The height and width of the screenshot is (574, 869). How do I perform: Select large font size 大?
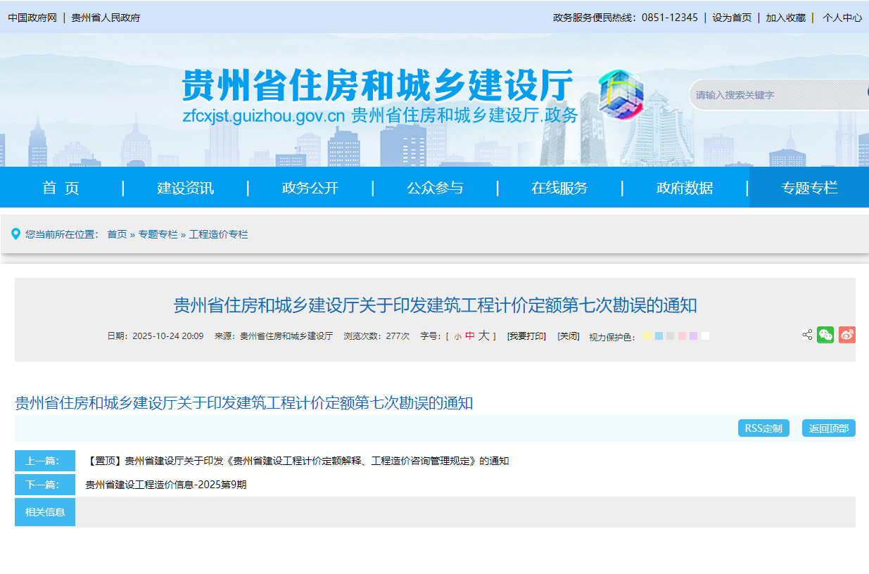[x=483, y=336]
